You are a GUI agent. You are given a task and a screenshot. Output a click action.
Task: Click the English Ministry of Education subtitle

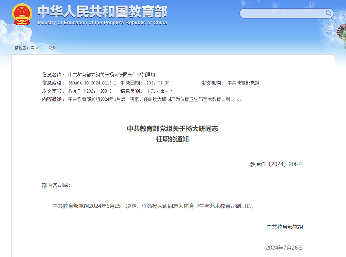point(102,23)
